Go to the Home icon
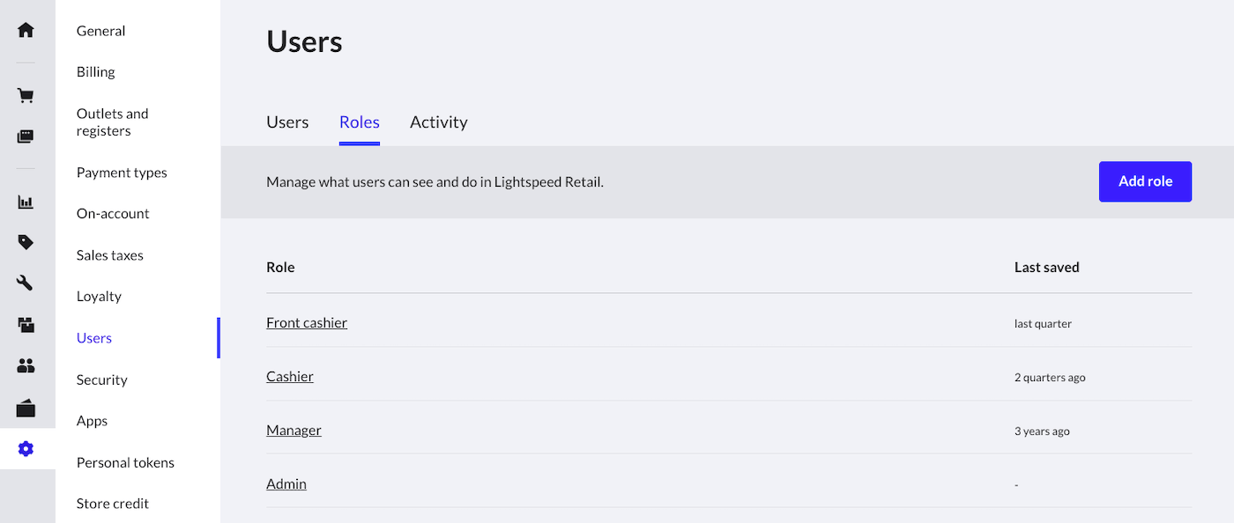1234x523 pixels. coord(26,30)
